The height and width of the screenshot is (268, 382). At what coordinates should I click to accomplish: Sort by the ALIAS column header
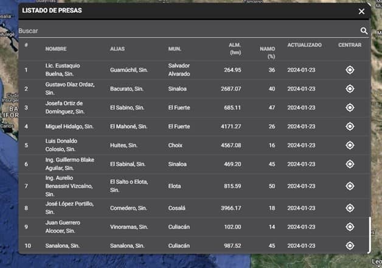pyautogui.click(x=117, y=49)
